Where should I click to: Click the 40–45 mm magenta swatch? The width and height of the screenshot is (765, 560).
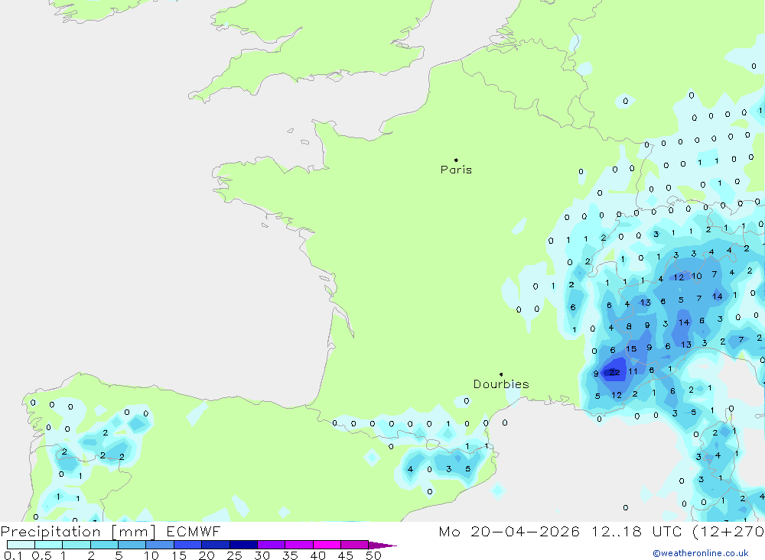tap(327, 545)
